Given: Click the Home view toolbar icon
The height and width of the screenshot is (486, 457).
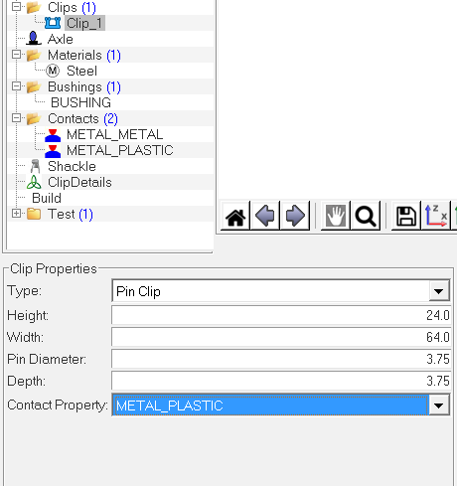Looking at the screenshot, I should point(235,216).
